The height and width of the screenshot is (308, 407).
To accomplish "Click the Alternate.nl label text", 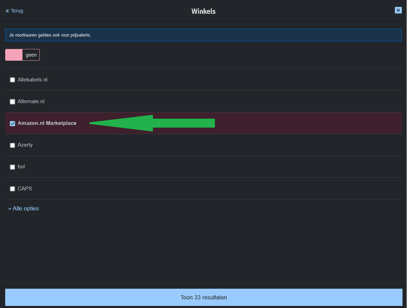I will [31, 101].
